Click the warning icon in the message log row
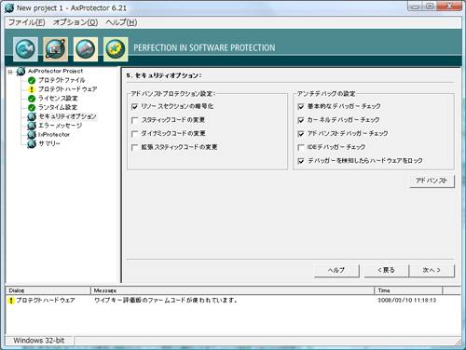 coord(11,301)
